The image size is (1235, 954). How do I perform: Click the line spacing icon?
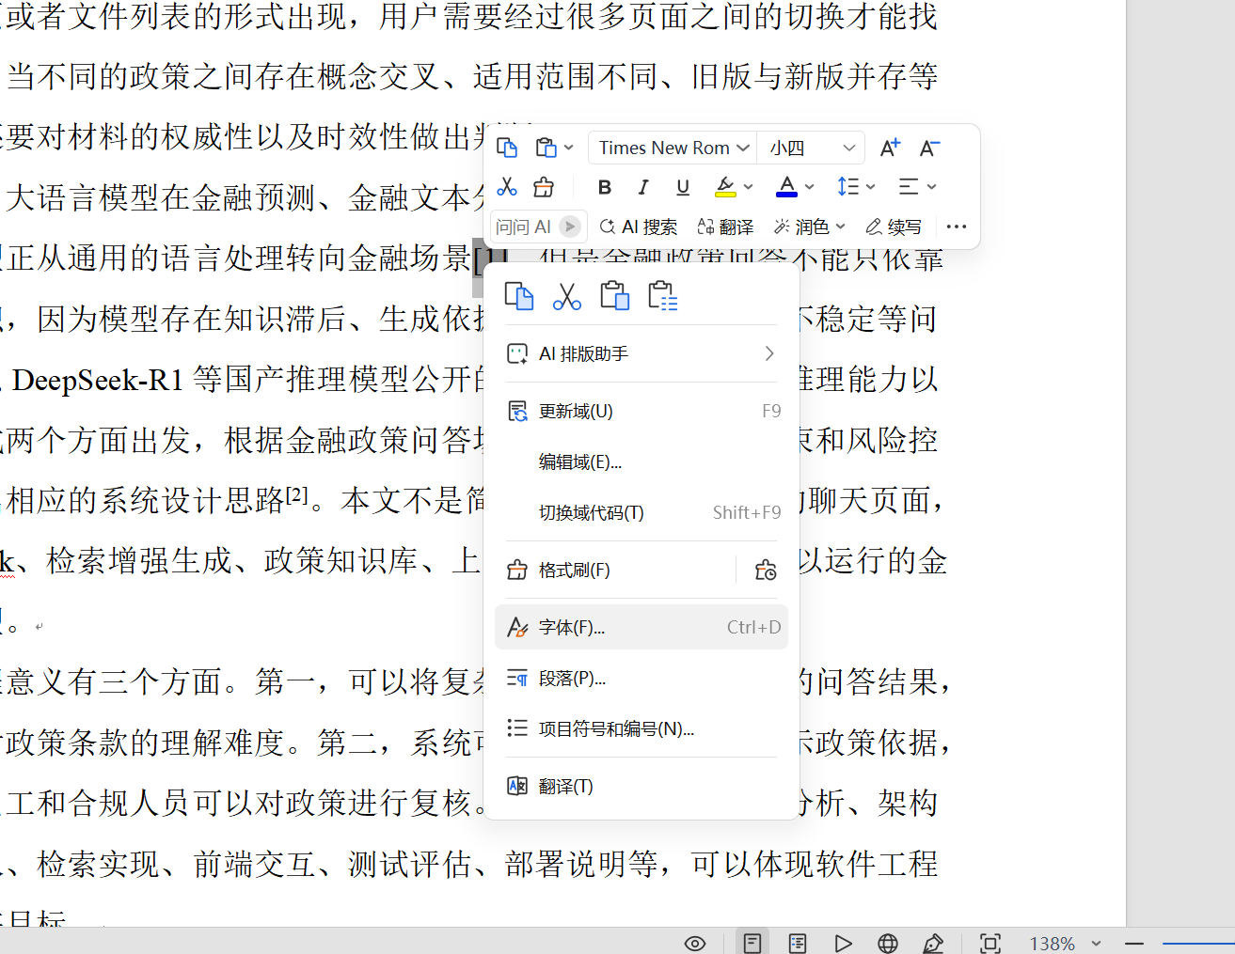(848, 187)
